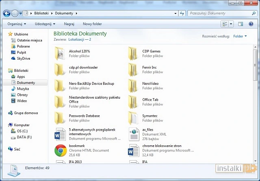Select Muzyka library in the sidebar

(23, 88)
